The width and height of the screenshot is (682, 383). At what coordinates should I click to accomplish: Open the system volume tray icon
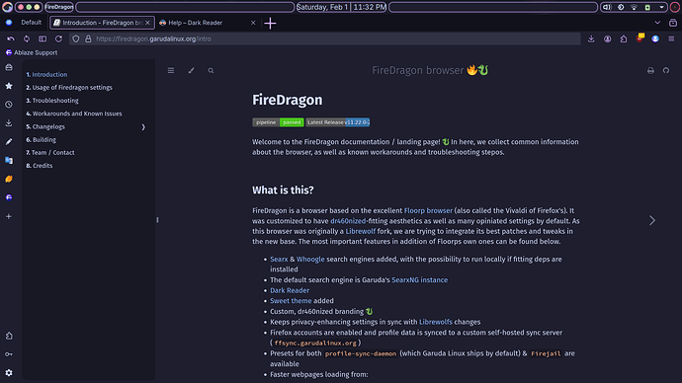607,7
